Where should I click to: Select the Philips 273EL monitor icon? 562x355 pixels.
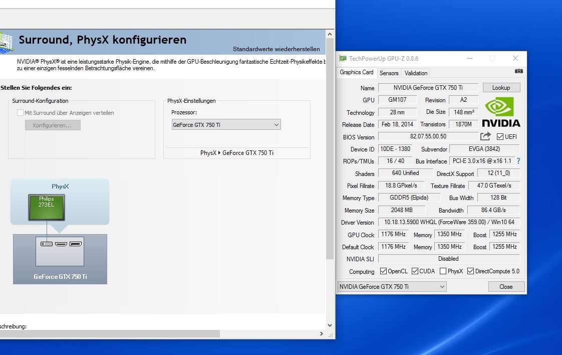pyautogui.click(x=47, y=208)
